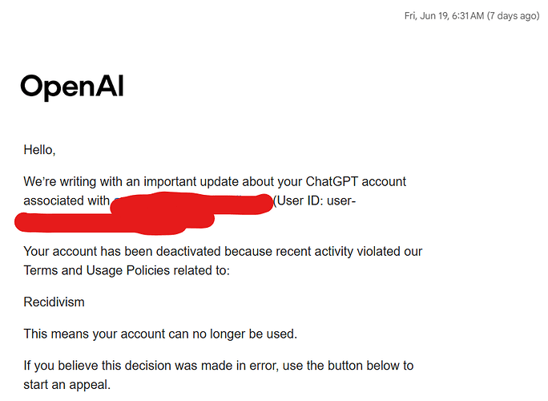The image size is (548, 401).
Task: Click 'This means your account can no longer be used.'
Action: pyautogui.click(x=160, y=334)
